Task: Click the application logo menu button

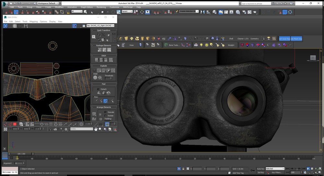Action: pyautogui.click(x=5, y=4)
